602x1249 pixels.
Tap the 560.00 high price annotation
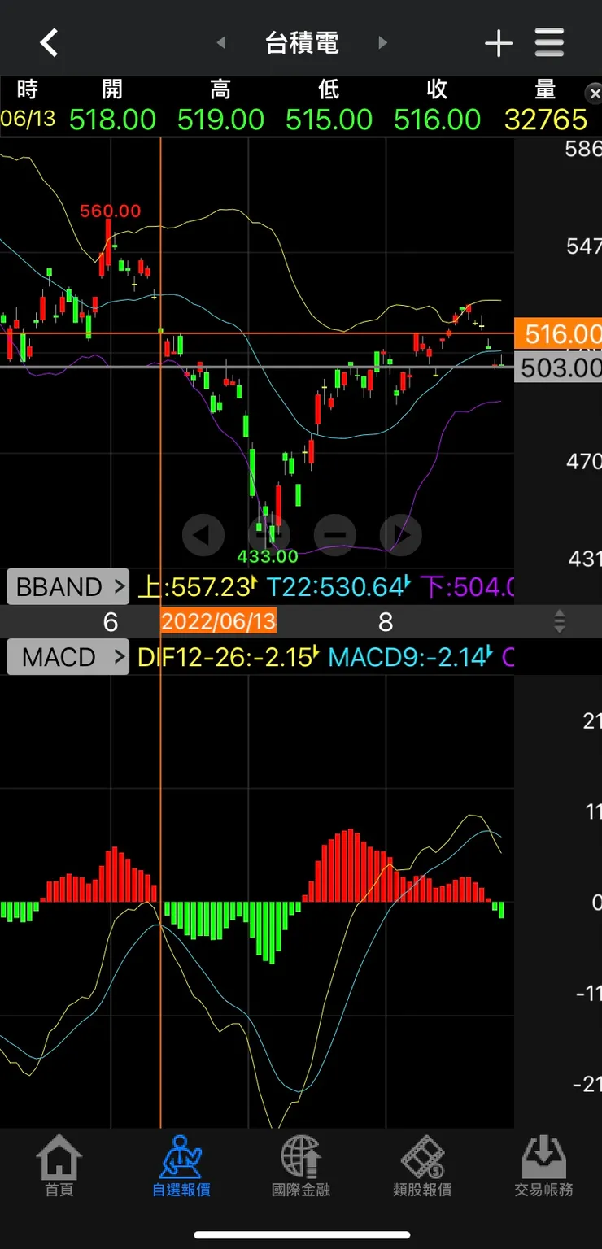[x=111, y=211]
